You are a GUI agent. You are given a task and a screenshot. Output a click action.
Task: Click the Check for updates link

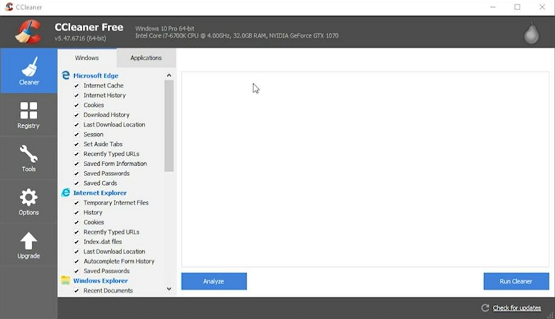pyautogui.click(x=517, y=308)
